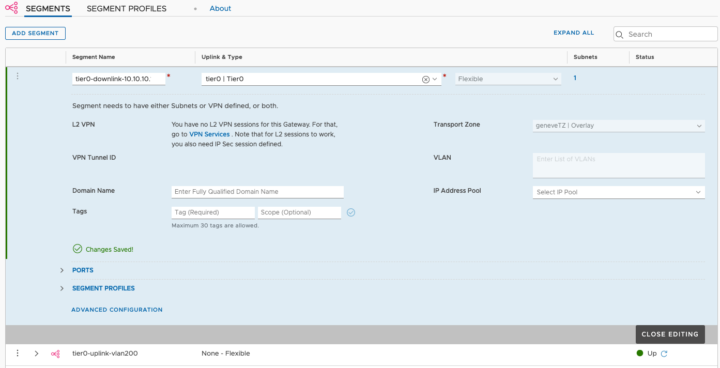
Task: Click the Add Segment button
Action: click(x=35, y=33)
